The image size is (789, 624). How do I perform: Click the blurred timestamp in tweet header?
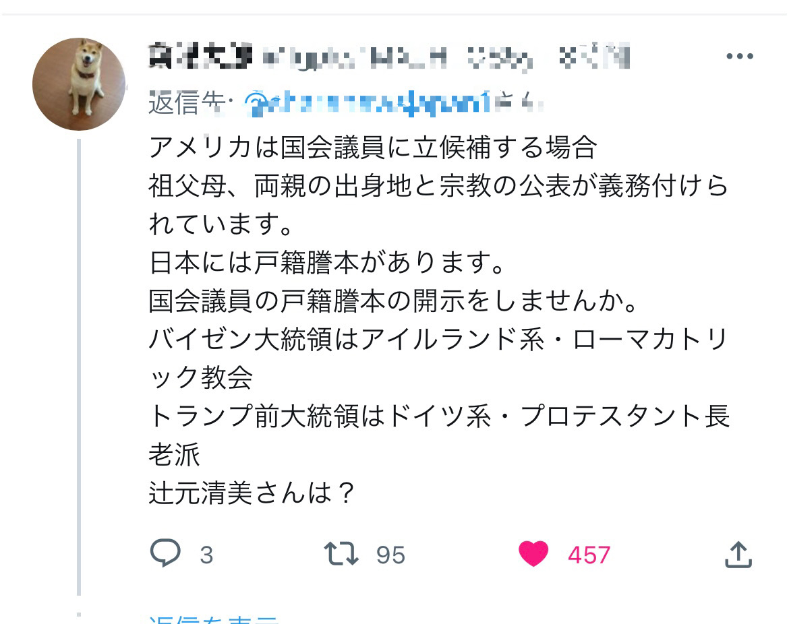point(595,57)
